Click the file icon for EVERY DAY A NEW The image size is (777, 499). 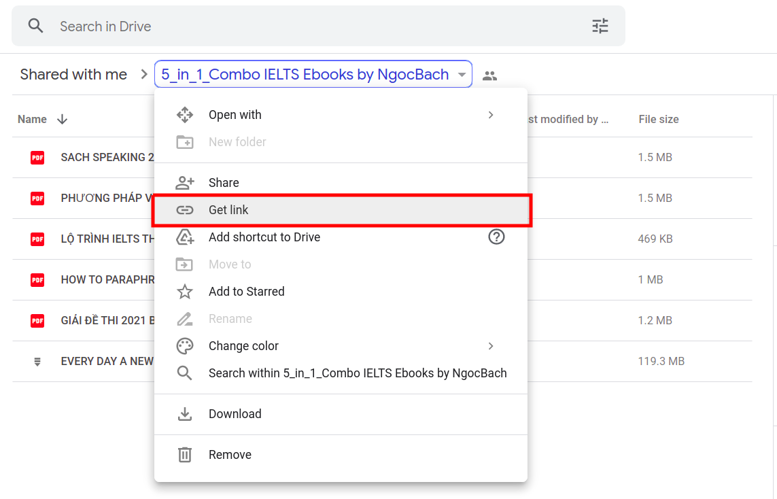[37, 362]
